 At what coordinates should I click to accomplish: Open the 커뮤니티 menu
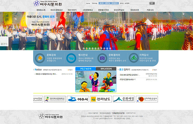[x=150, y=10]
